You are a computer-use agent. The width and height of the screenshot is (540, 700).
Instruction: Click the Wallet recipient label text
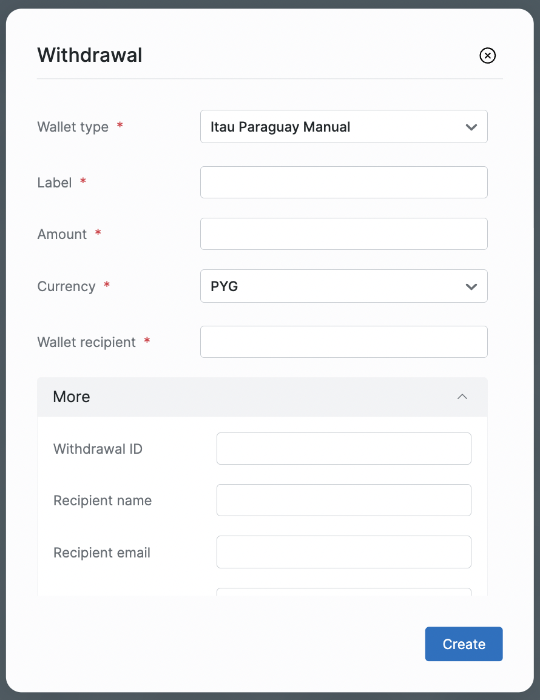click(x=86, y=342)
